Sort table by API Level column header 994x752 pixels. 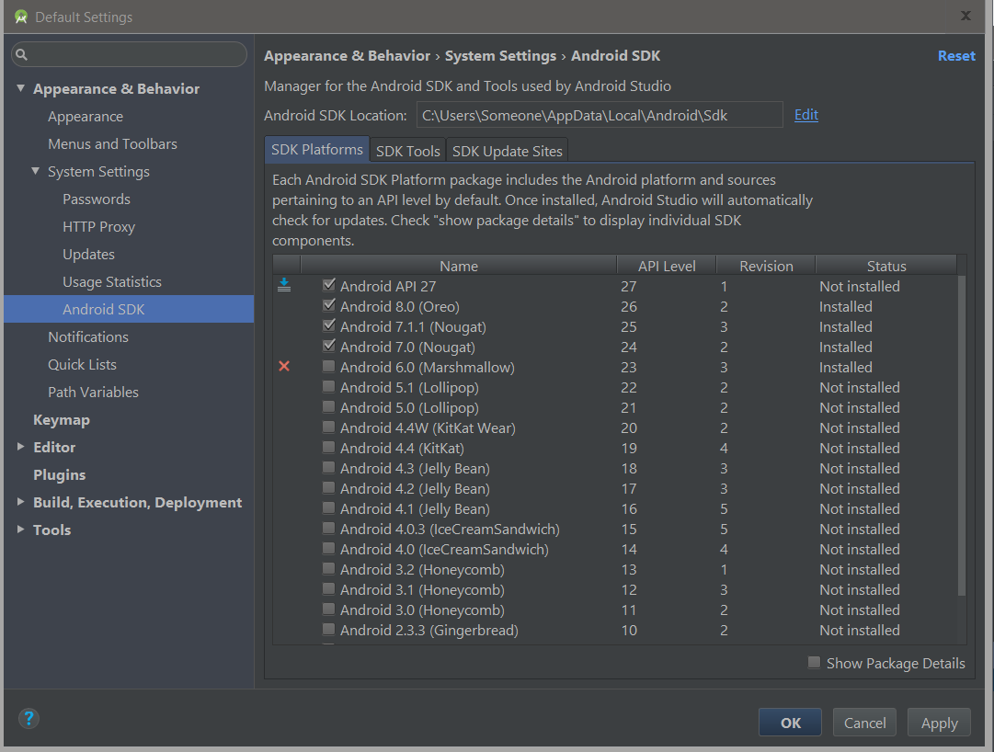[667, 266]
